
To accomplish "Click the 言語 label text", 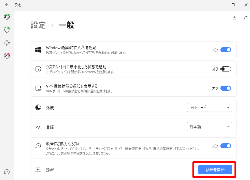I will point(50,127).
